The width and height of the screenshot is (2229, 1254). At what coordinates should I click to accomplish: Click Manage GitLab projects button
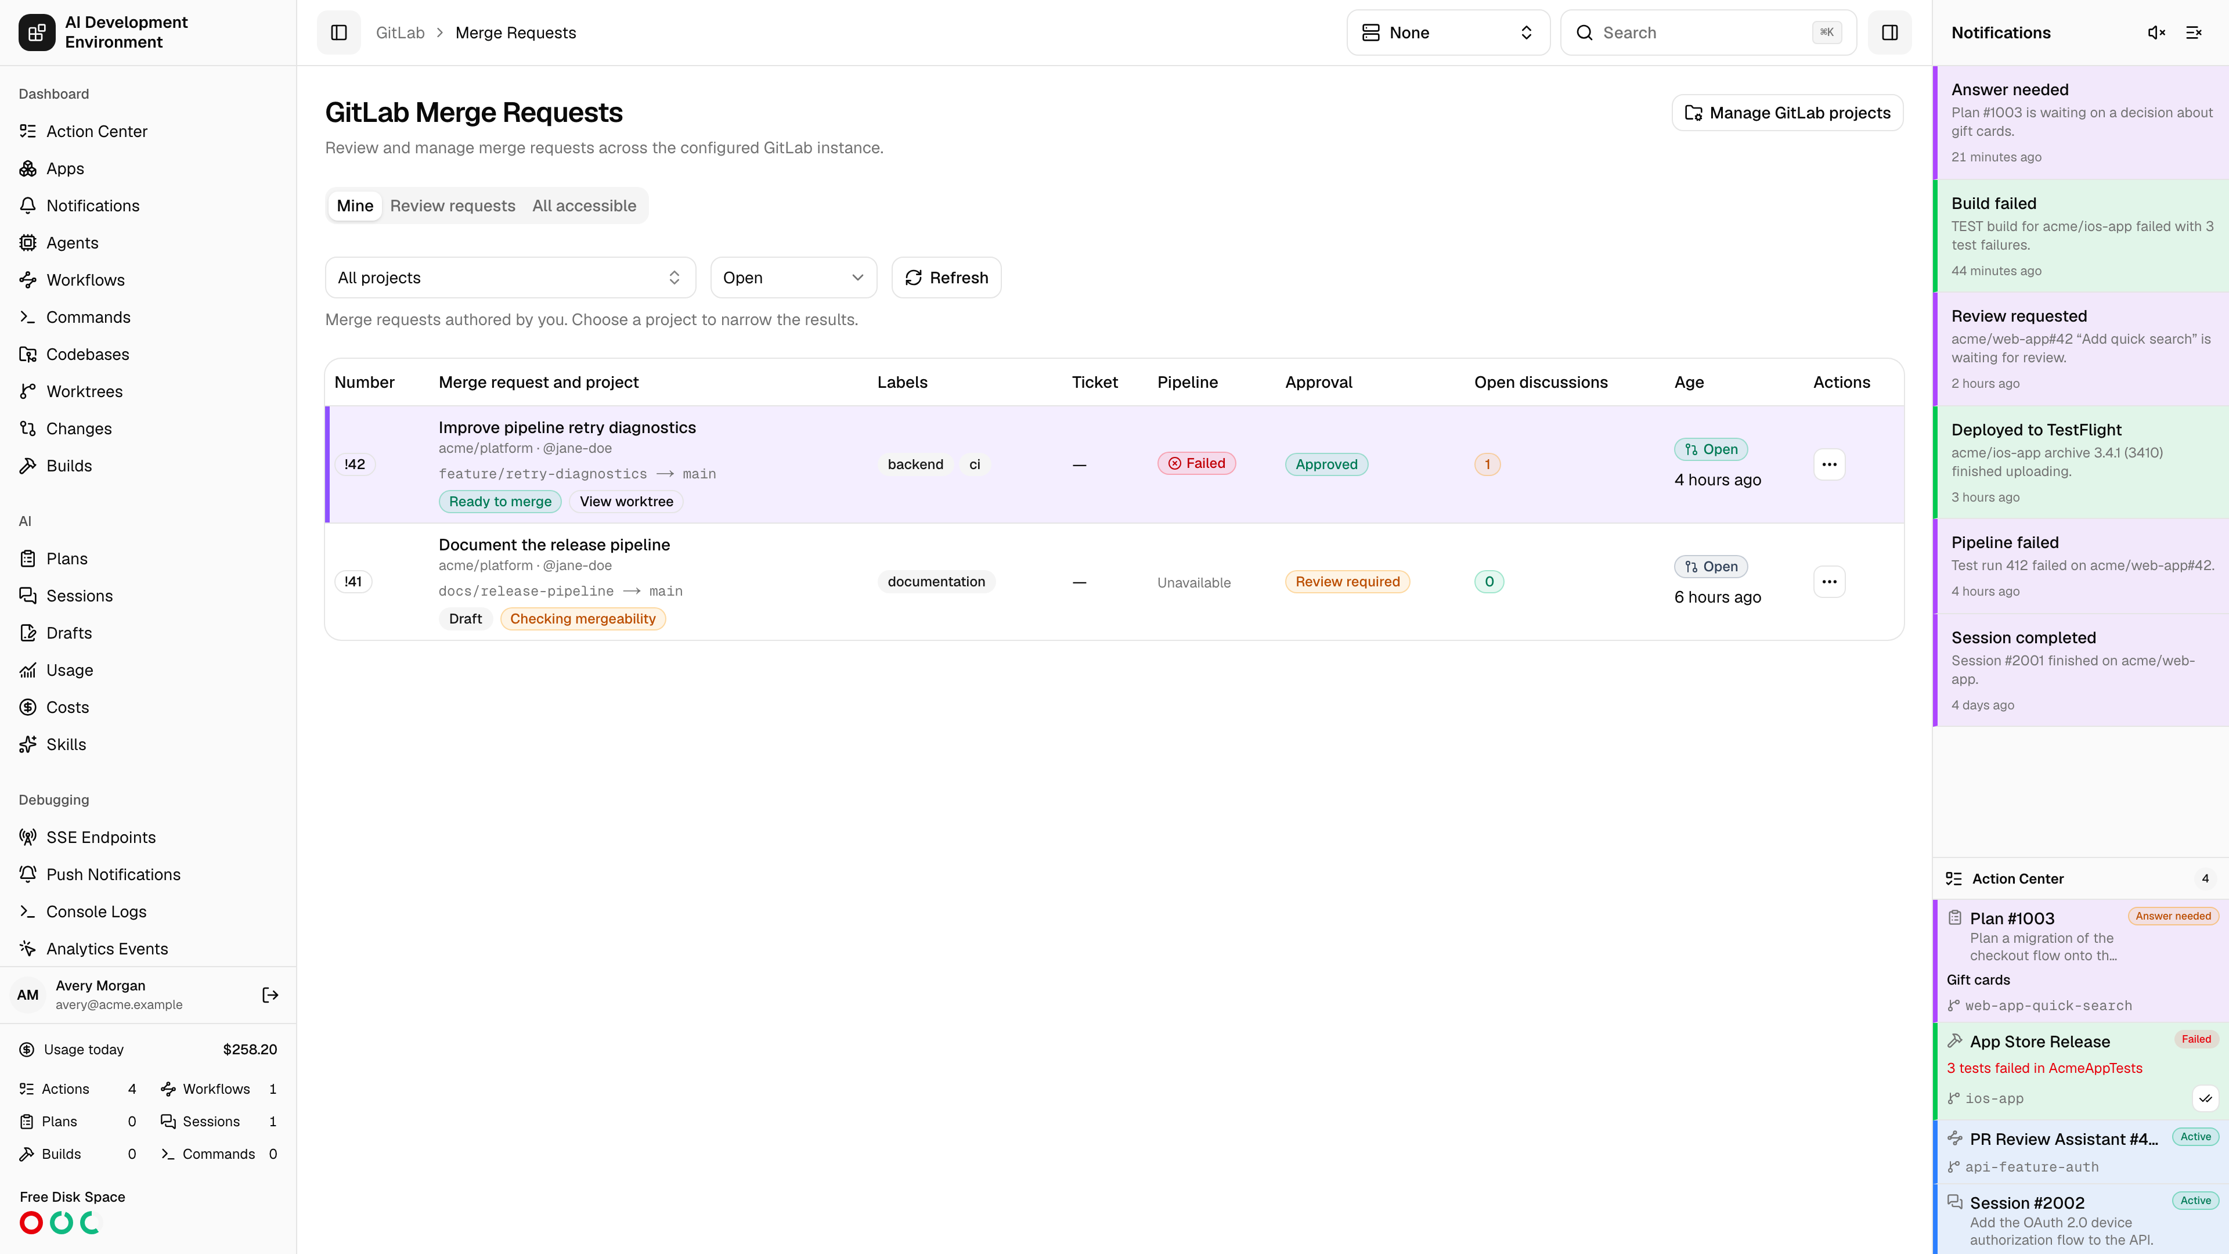coord(1787,113)
